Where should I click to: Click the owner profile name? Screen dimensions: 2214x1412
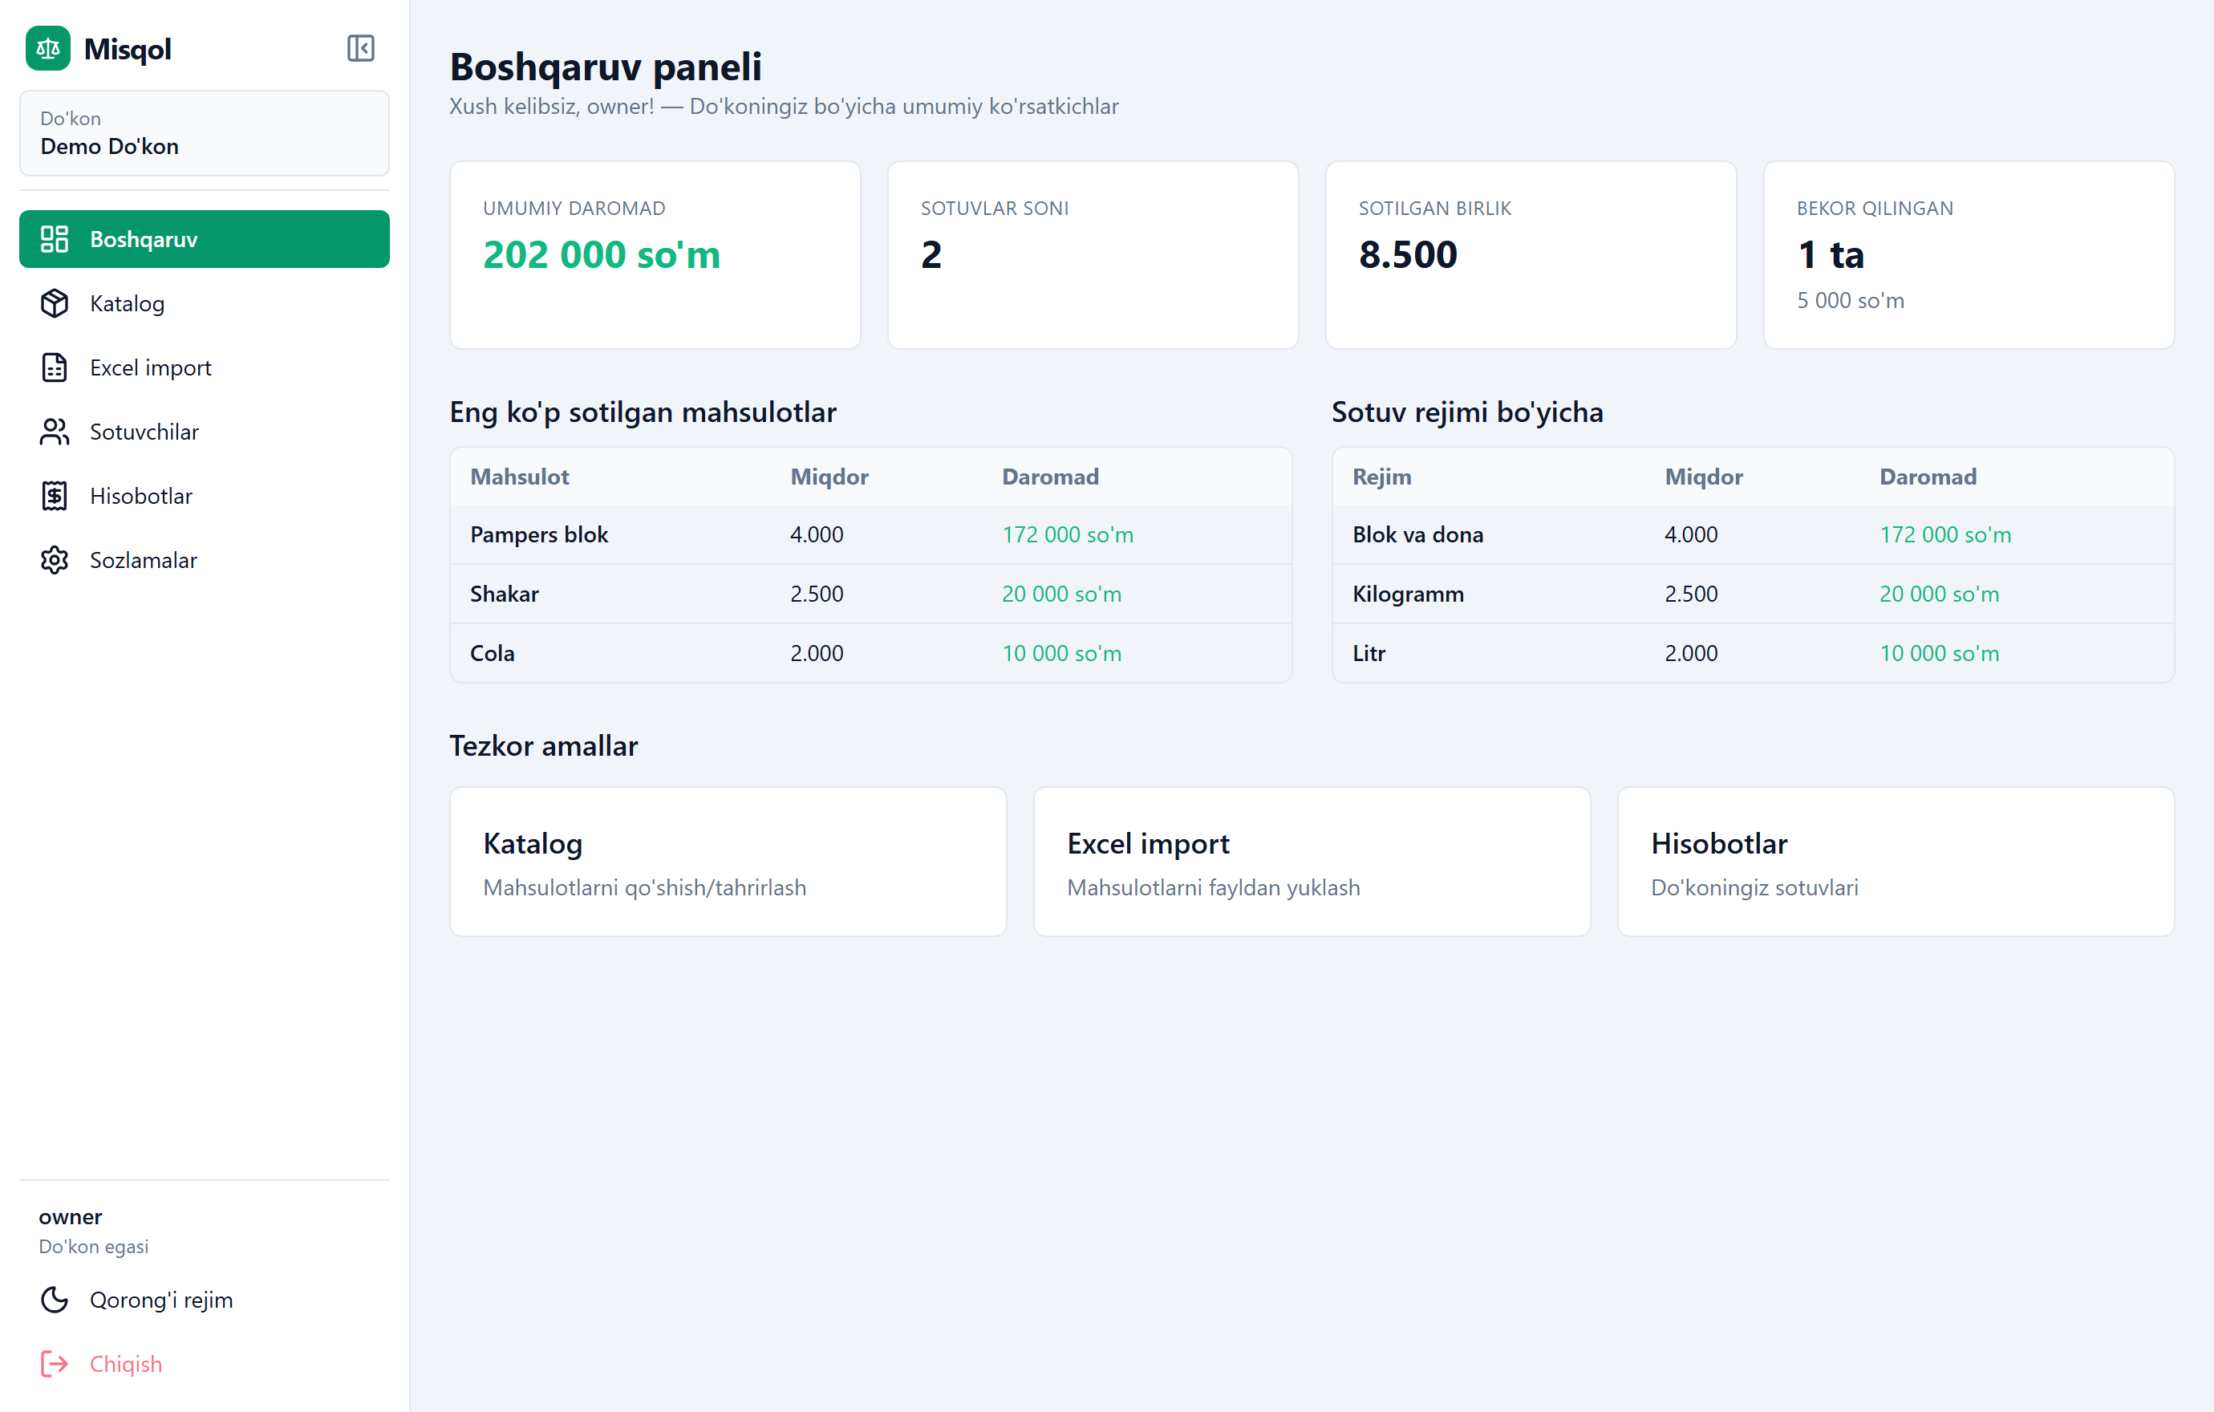70,1217
